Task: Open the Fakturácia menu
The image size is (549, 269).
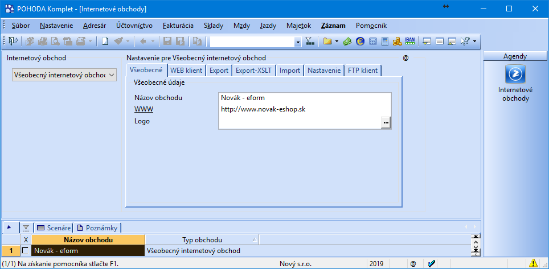Action: tap(178, 26)
